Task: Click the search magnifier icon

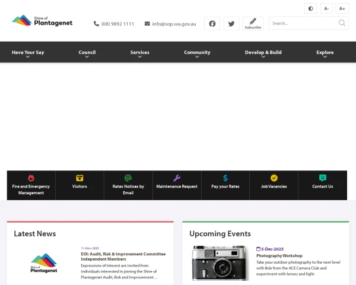Action: [x=342, y=23]
